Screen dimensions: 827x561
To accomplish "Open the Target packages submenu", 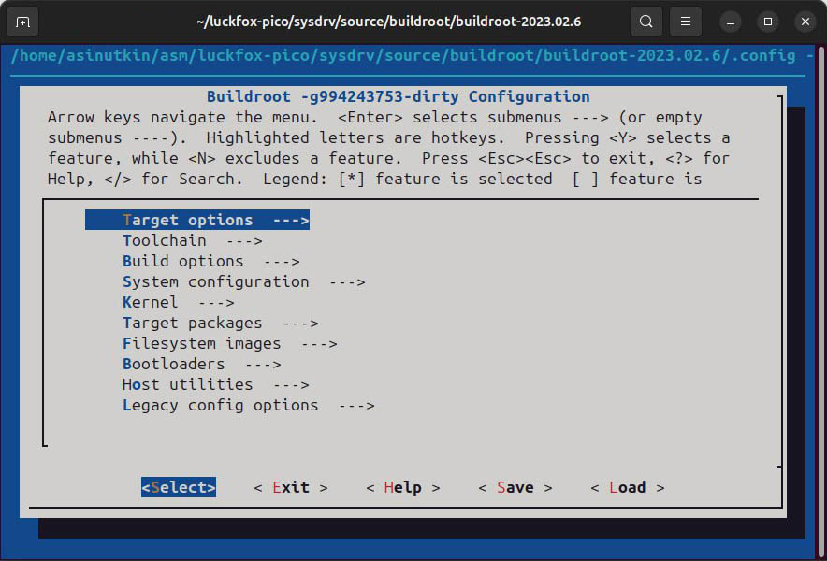I will 220,323.
